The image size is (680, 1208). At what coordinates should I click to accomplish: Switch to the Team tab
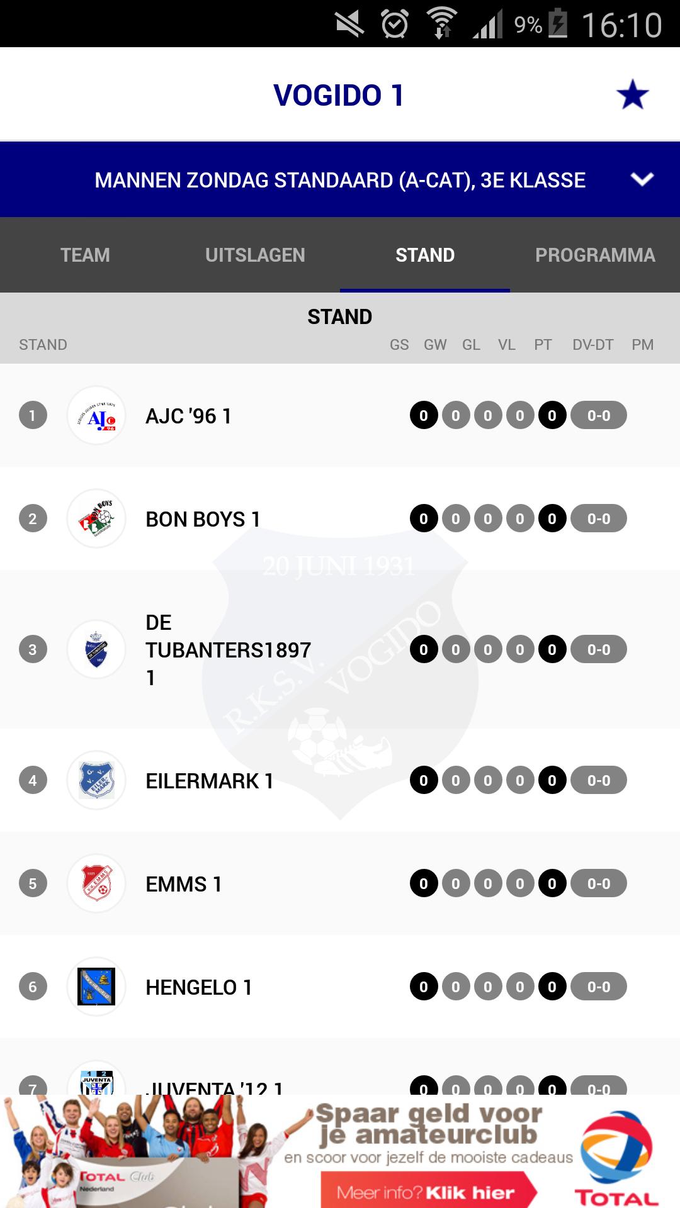85,255
